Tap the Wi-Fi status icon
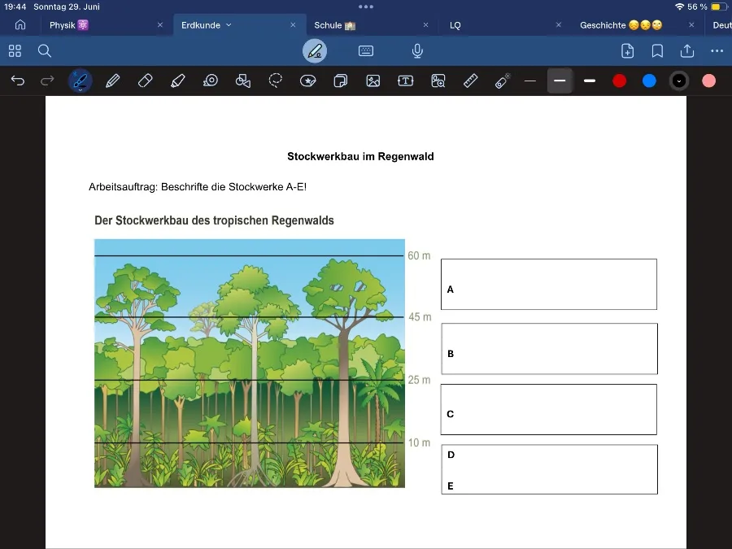The width and height of the screenshot is (732, 549). click(679, 7)
